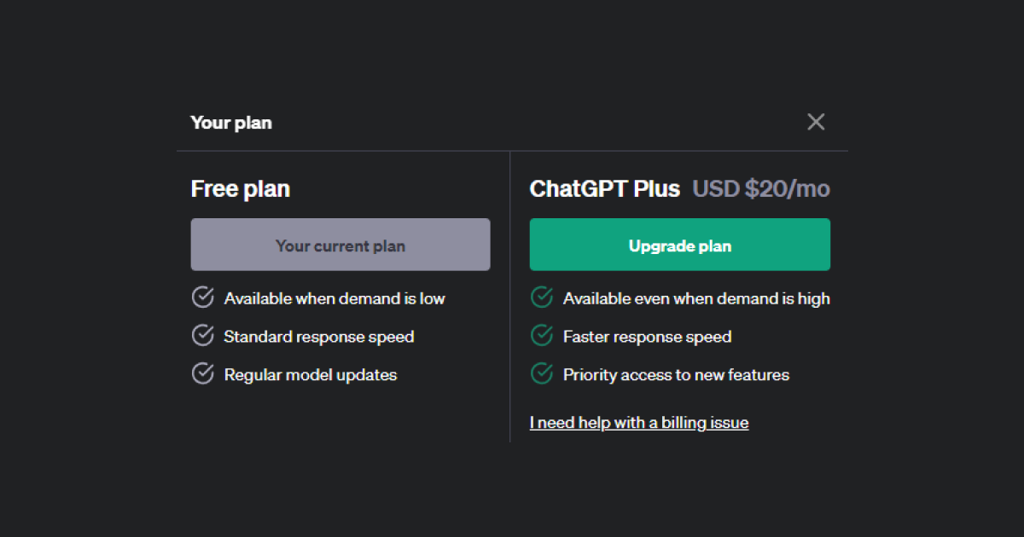Click the Your plan dialog title
Viewport: 1024px width, 537px height.
pos(231,123)
